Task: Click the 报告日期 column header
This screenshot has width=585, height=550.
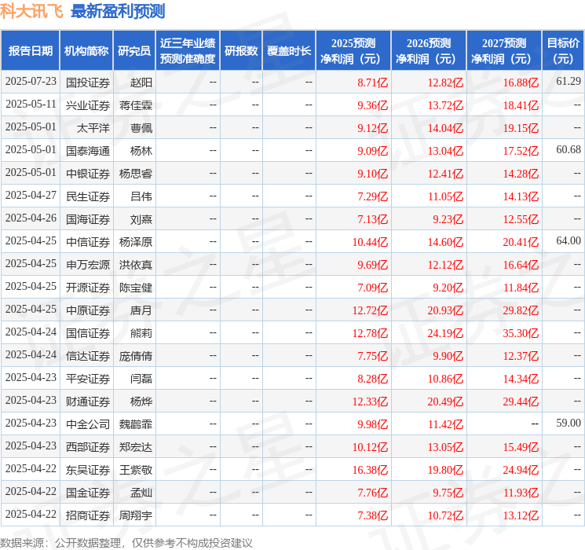Action: tap(30, 51)
